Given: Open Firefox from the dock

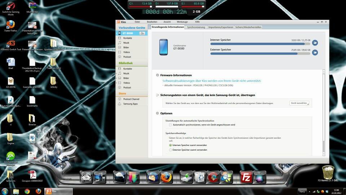Looking at the screenshot, I should coord(166,177).
